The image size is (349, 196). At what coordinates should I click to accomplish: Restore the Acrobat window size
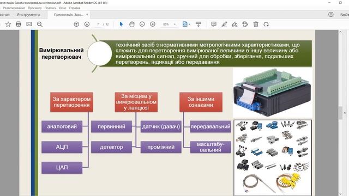340,3
